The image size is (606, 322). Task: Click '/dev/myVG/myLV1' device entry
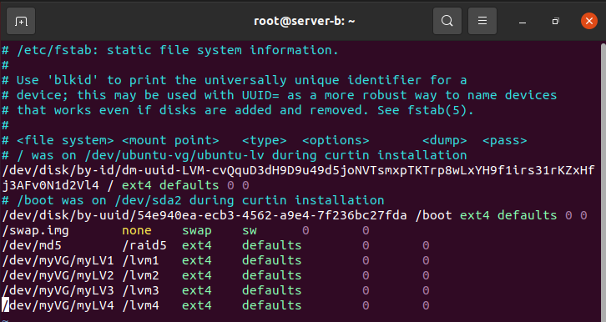[58, 260]
